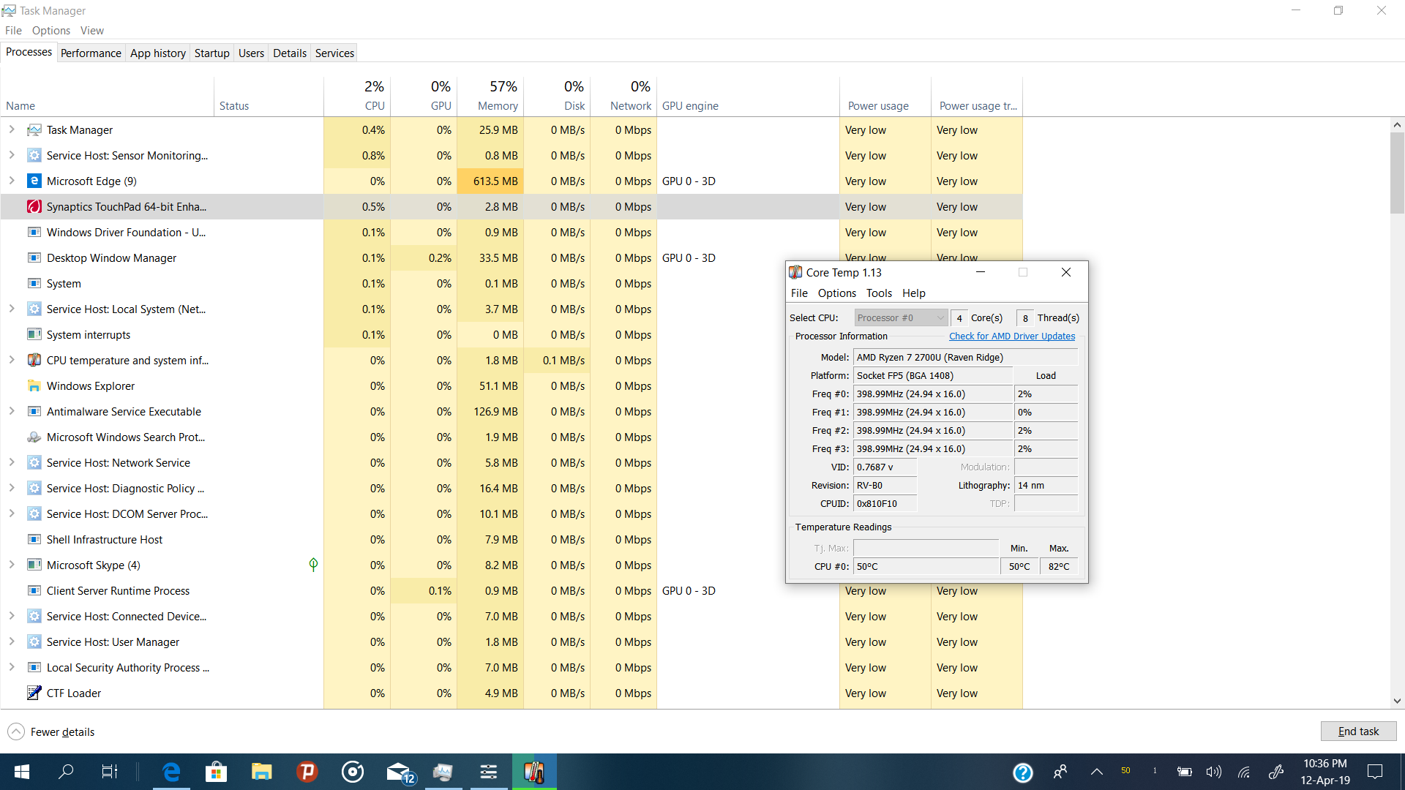This screenshot has height=790, width=1405.
Task: Click the End task button
Action: tap(1357, 731)
